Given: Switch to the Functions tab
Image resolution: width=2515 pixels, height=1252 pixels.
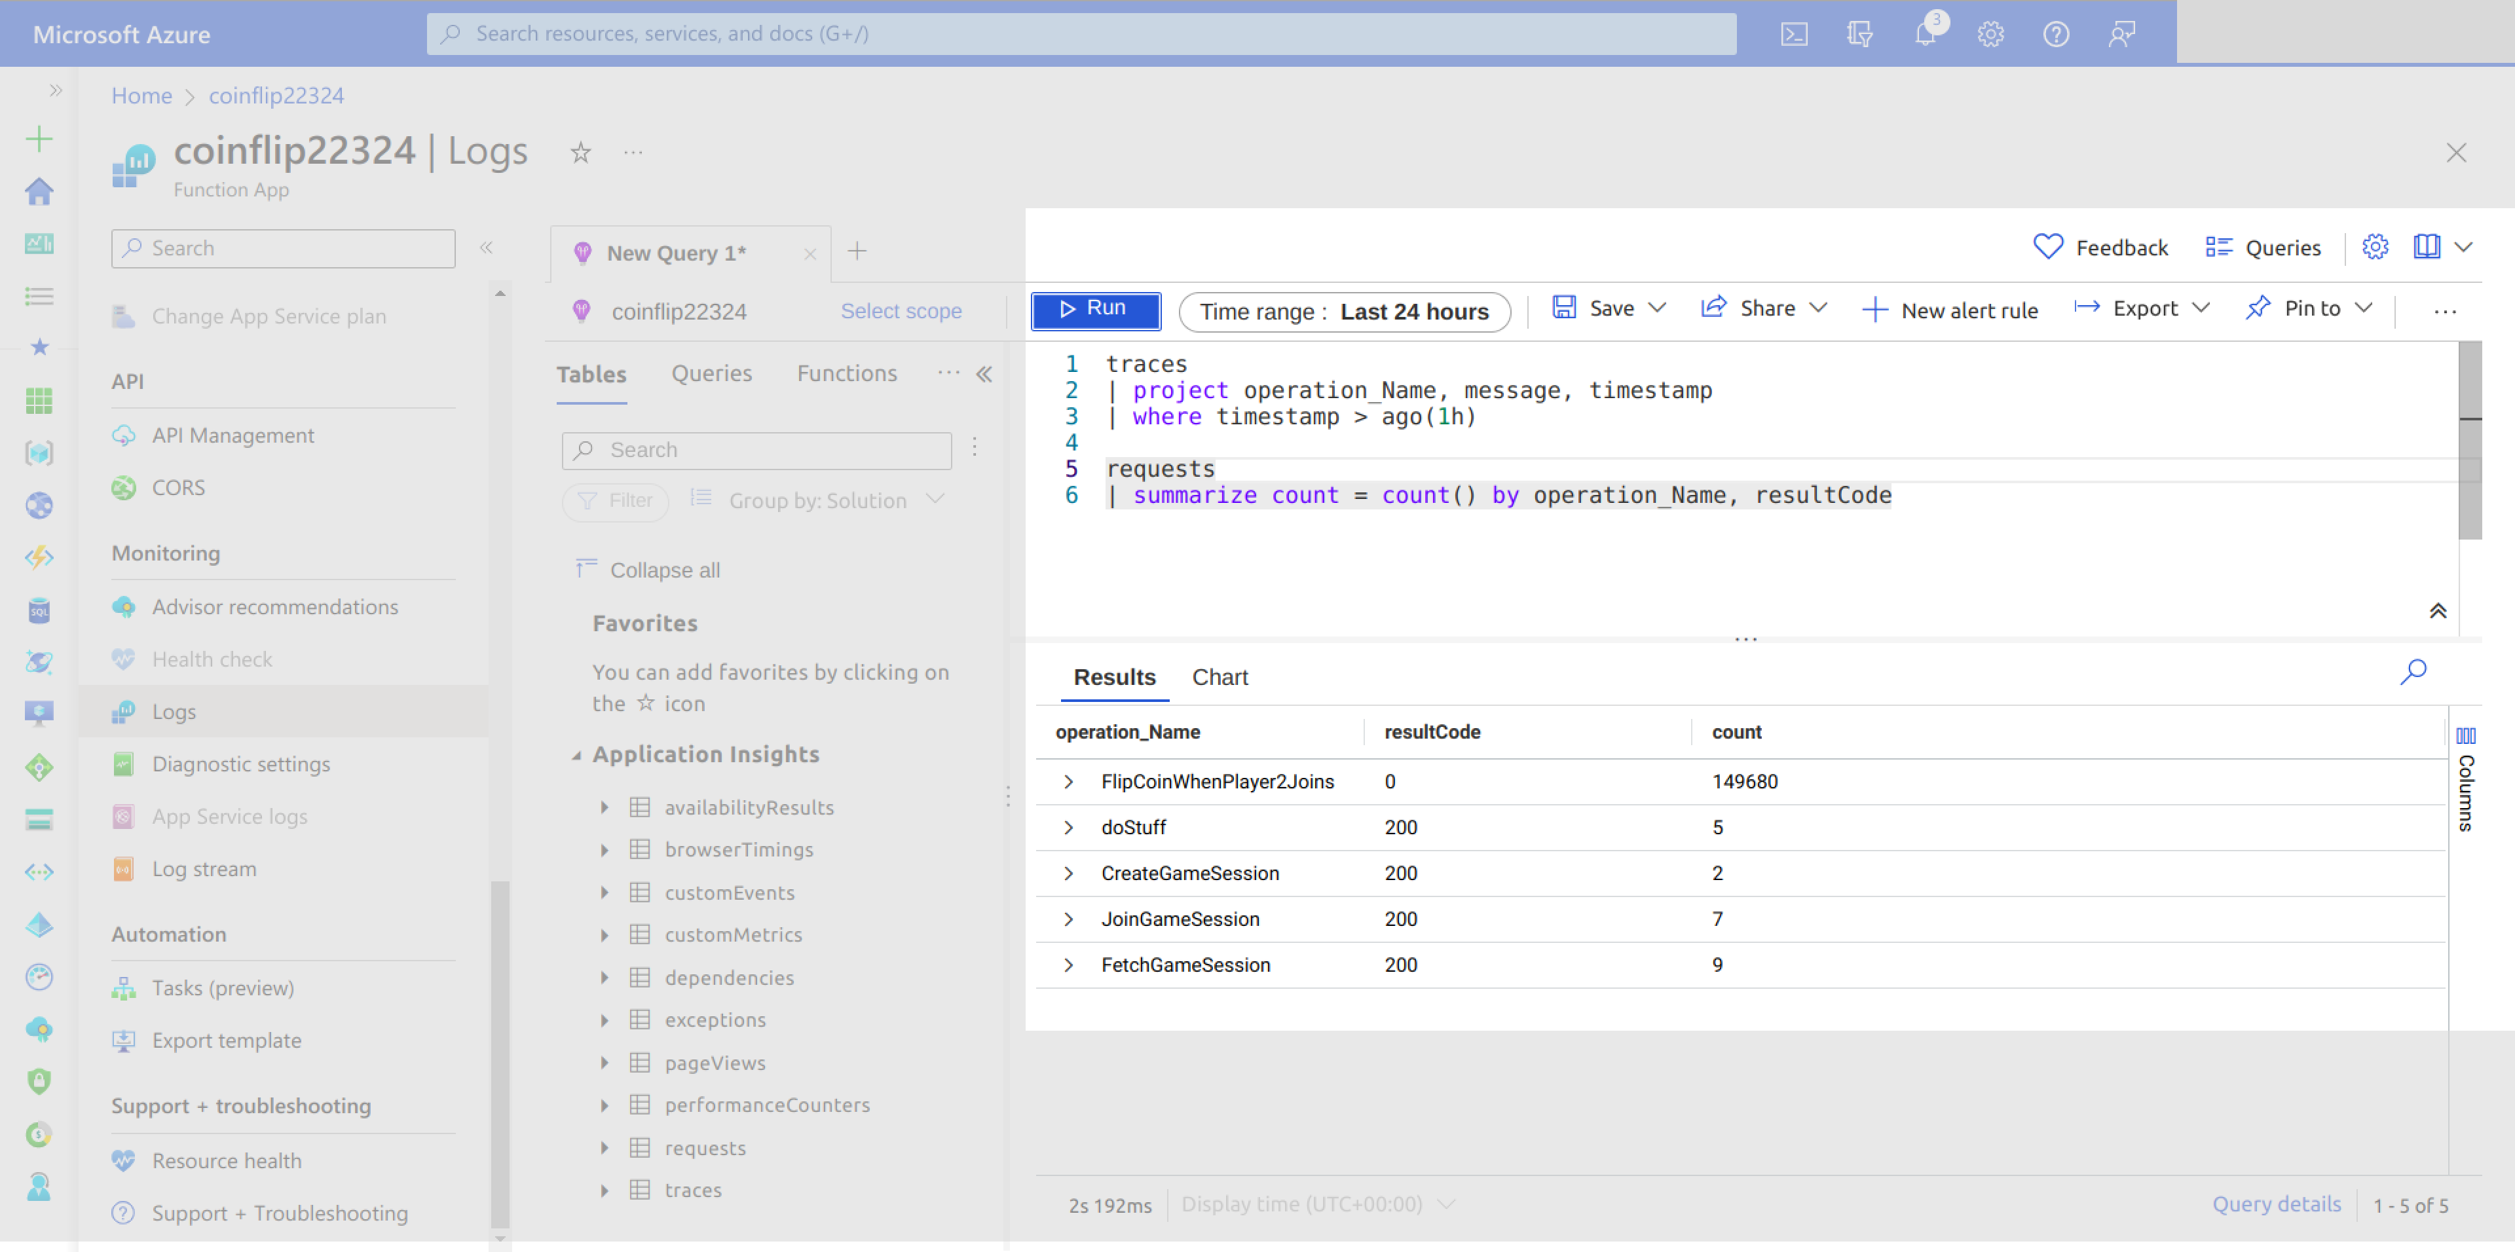Looking at the screenshot, I should pos(846,374).
